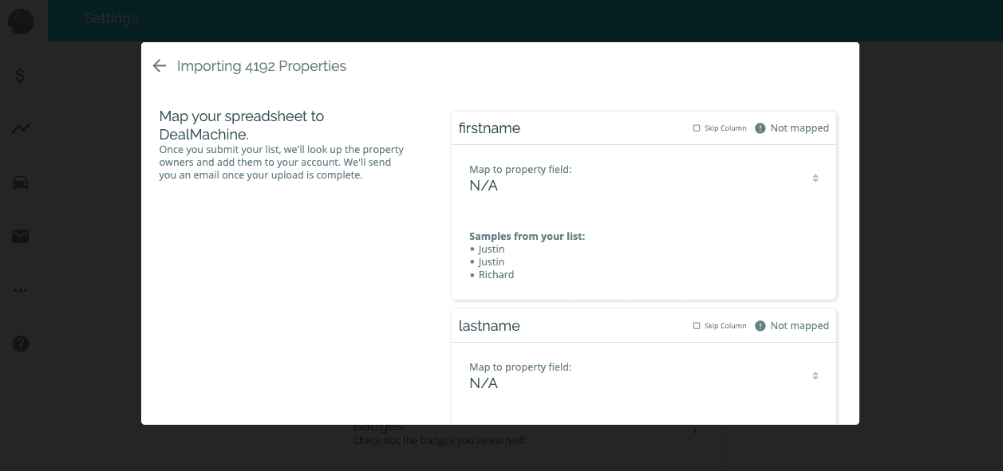Click the Settings header title
Screen dimensions: 1003x471
pyautogui.click(x=111, y=18)
